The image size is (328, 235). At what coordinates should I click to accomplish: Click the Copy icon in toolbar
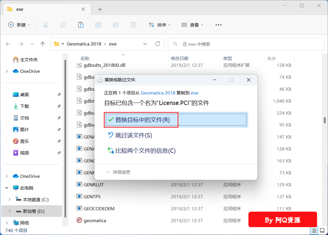pyautogui.click(x=63, y=25)
